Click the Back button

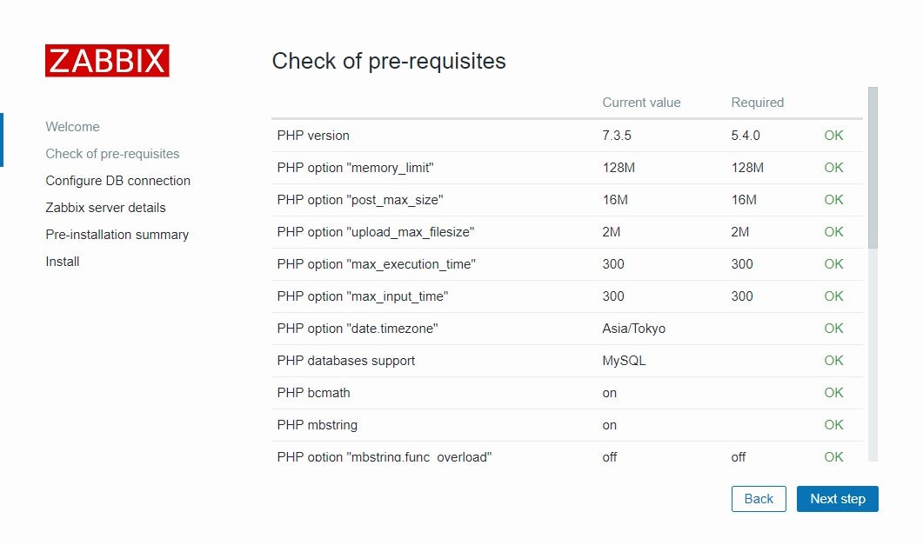point(759,499)
